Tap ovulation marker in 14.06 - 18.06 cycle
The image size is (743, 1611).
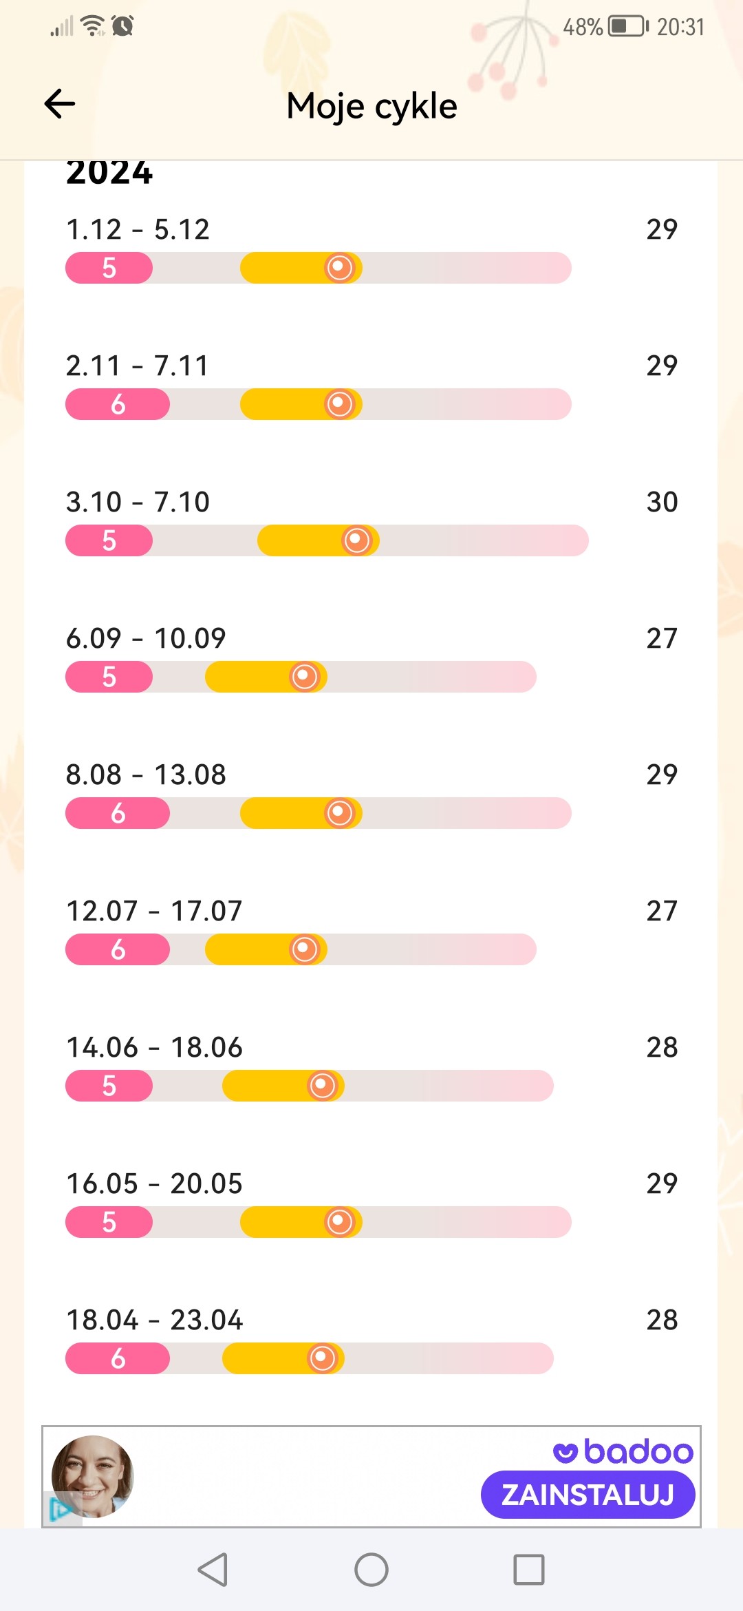[322, 1086]
